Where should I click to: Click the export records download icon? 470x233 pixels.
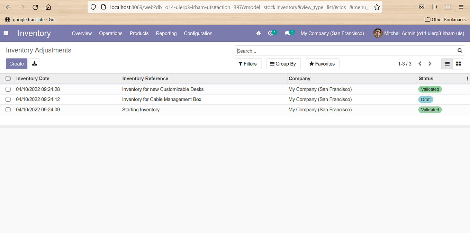pos(34,63)
